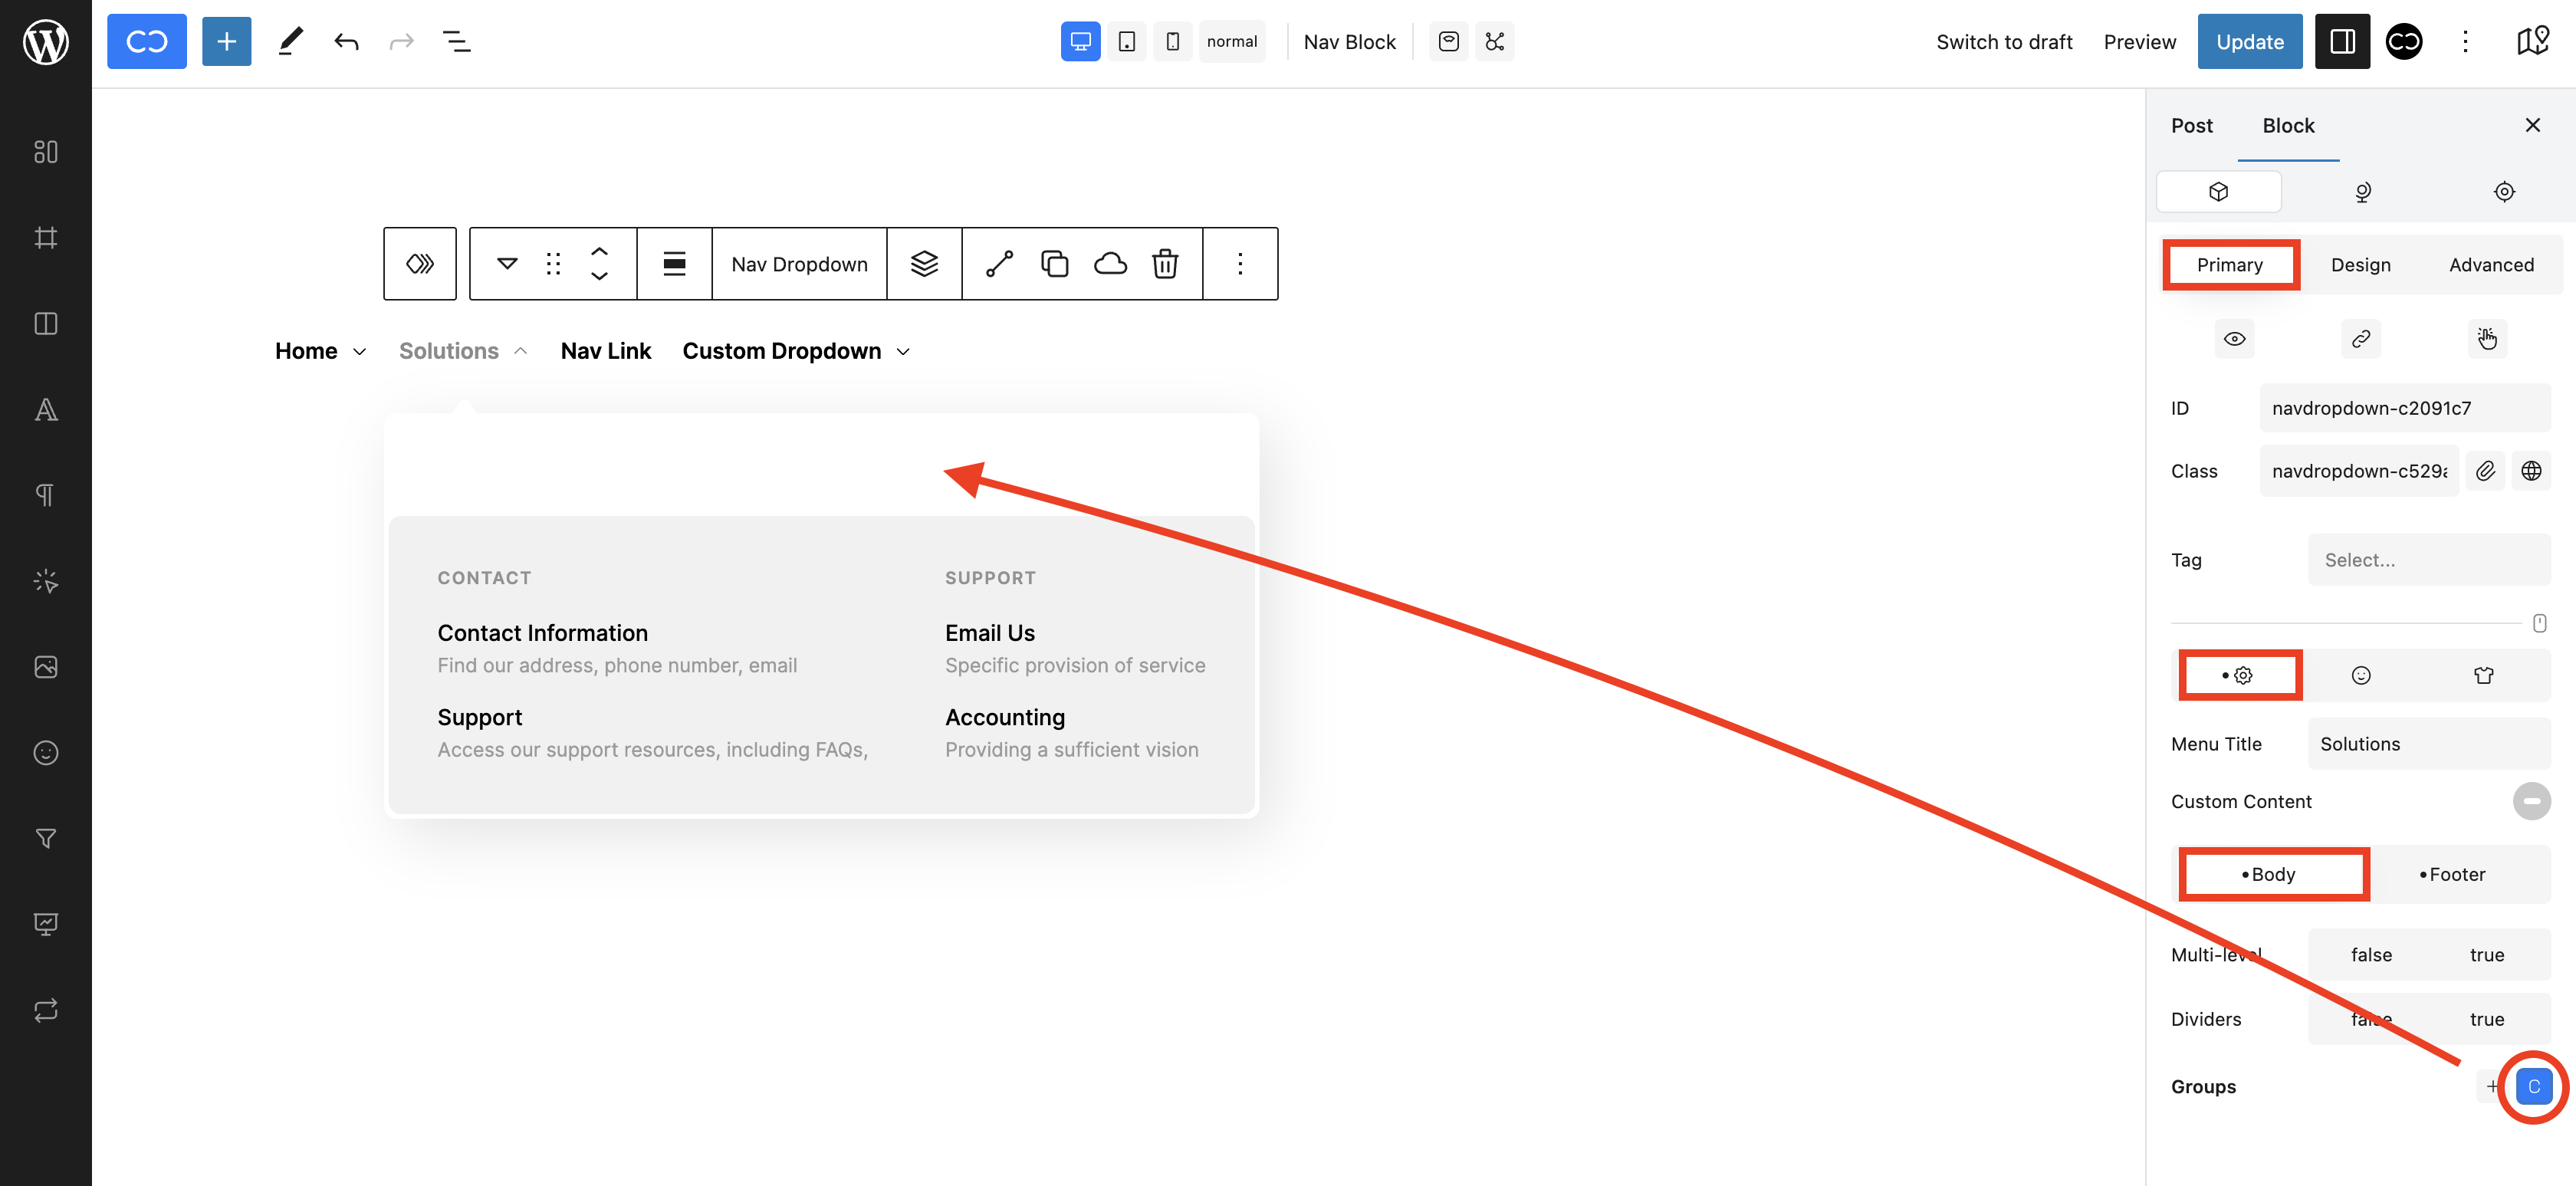Click Switch to draft
The image size is (2576, 1186).
pyautogui.click(x=2003, y=42)
